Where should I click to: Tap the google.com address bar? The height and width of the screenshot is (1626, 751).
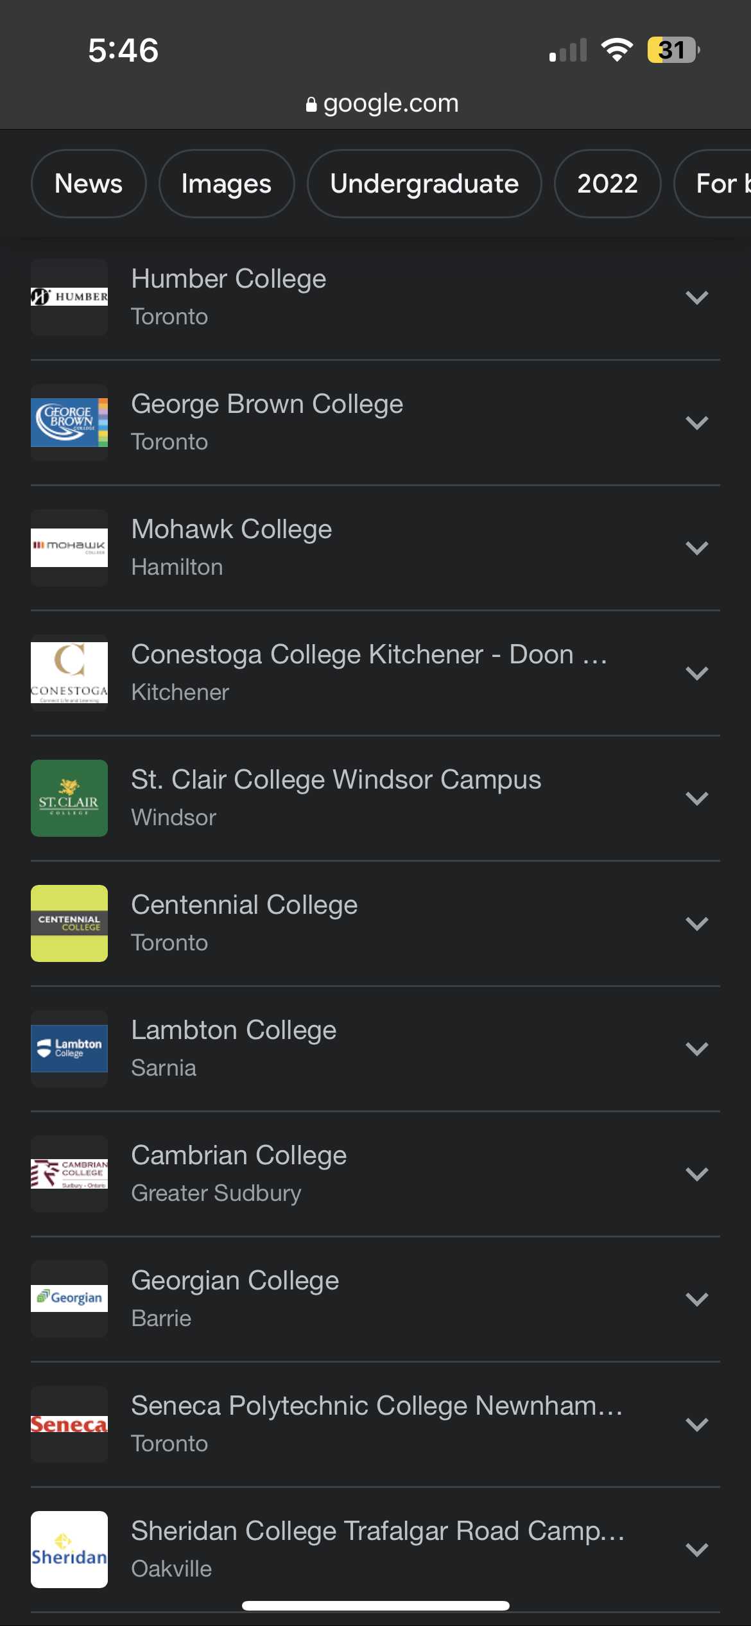click(x=382, y=103)
